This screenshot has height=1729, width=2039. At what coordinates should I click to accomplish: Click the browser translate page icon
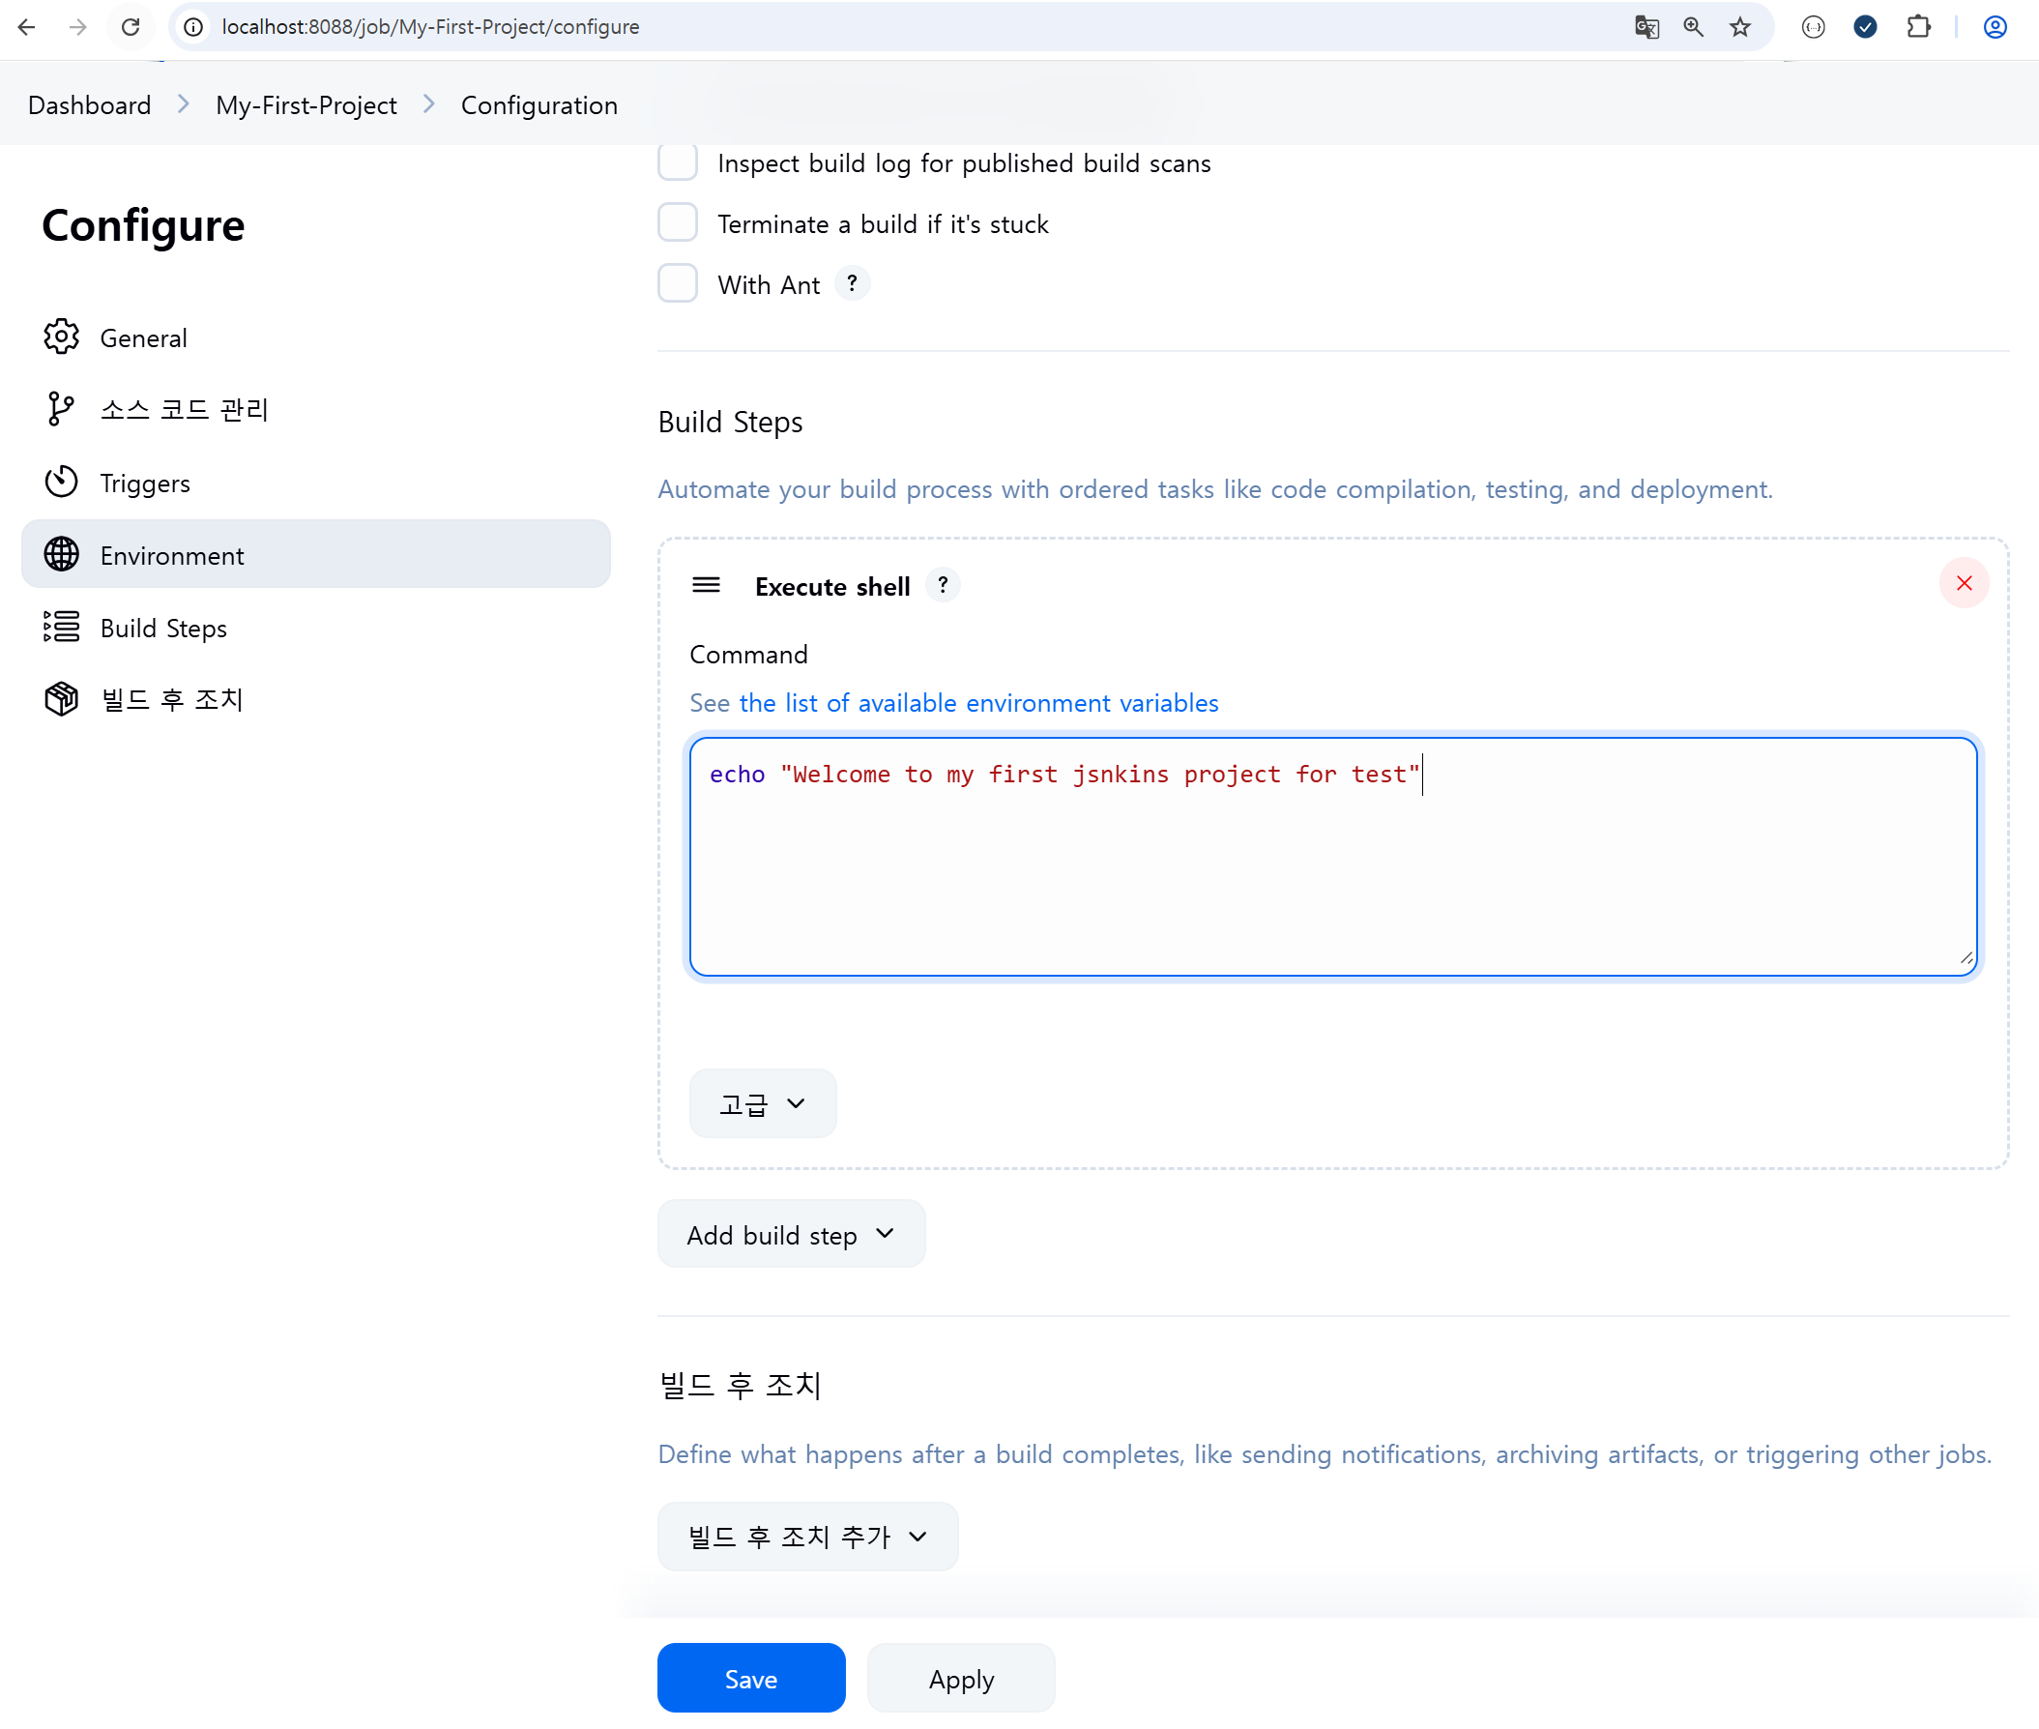tap(1646, 27)
